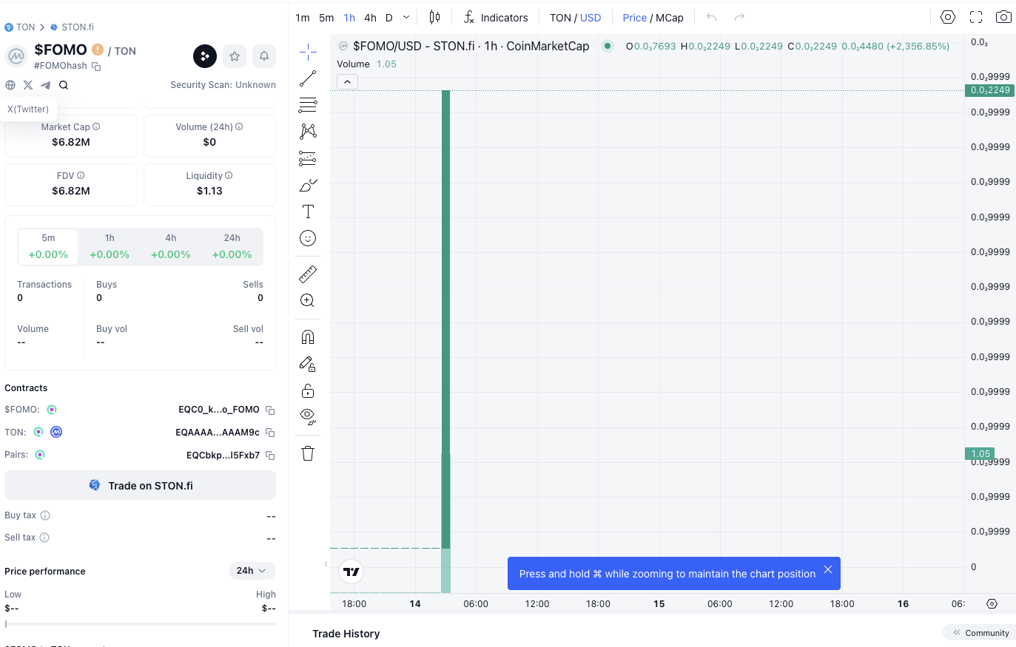Copy the $FOMO contract address
The height and width of the screenshot is (647, 1016).
tap(270, 410)
